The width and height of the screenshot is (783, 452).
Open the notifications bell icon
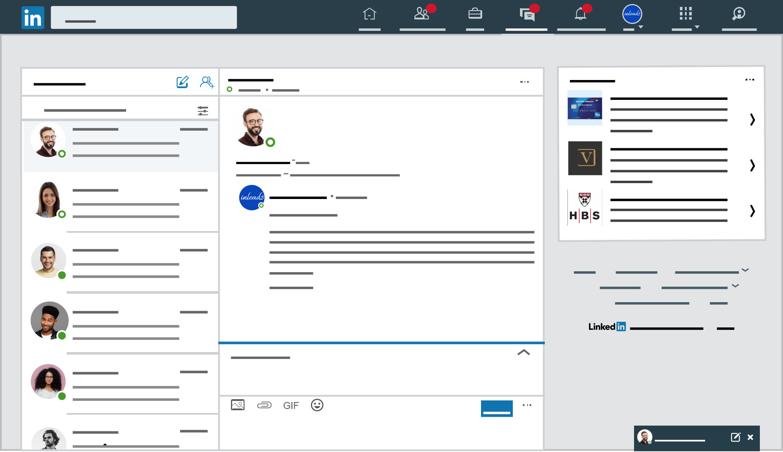coord(580,14)
